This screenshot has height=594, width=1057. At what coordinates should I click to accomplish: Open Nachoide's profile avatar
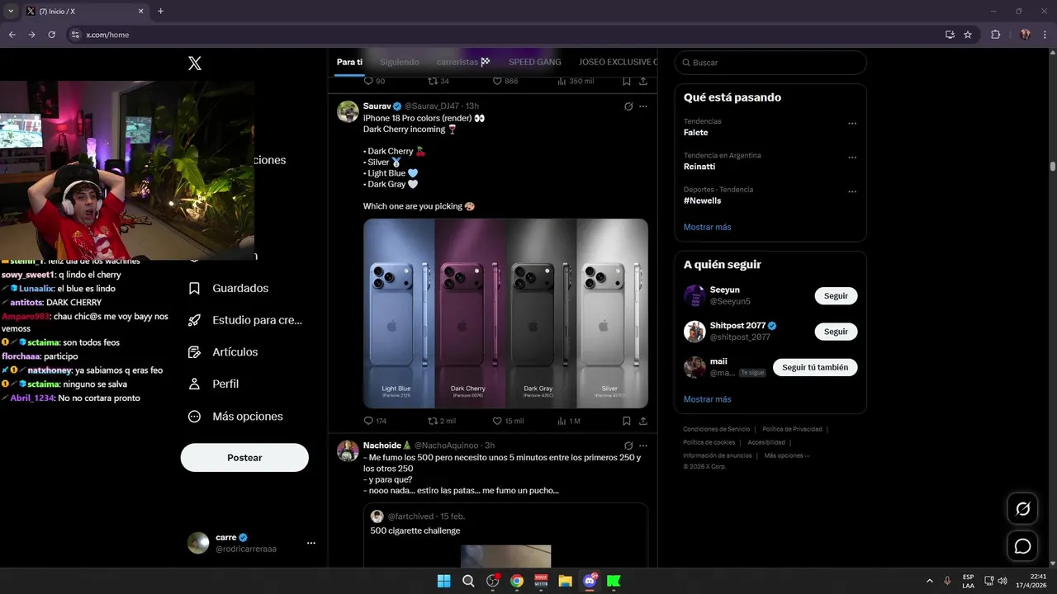[348, 450]
